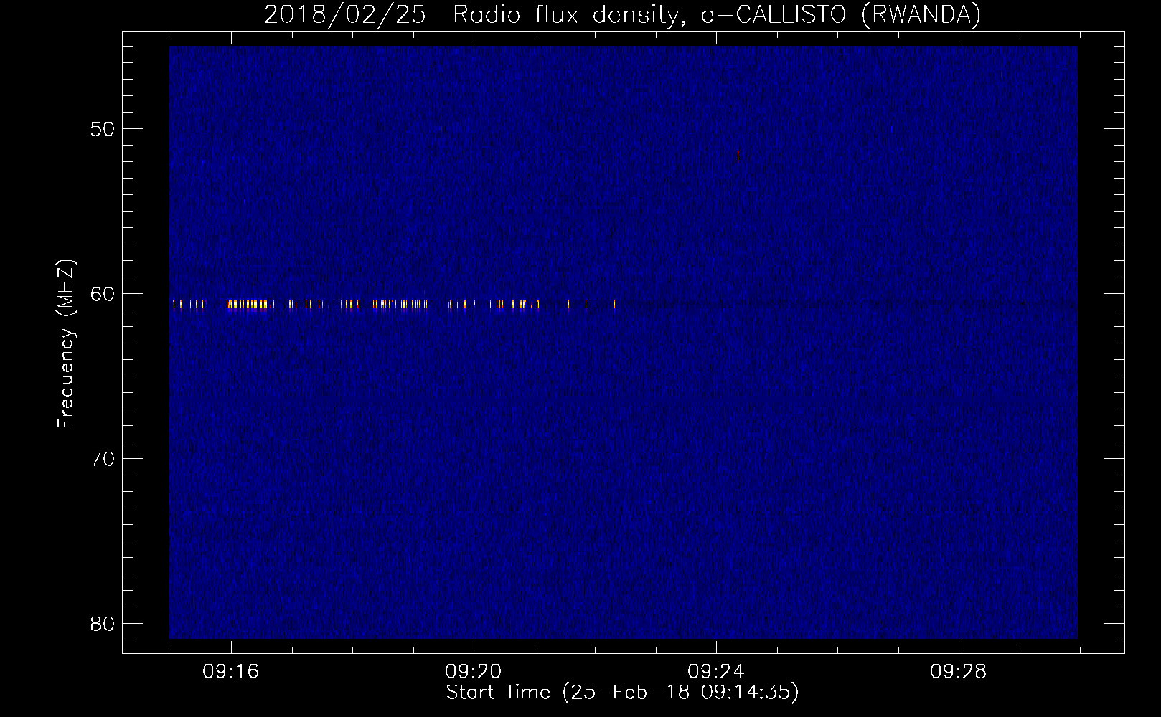
Task: Click the 09:20 time tick label
Action: [473, 672]
